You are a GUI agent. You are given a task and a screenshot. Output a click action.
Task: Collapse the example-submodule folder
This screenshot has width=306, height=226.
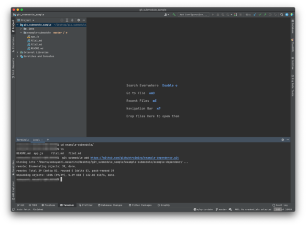(21, 32)
